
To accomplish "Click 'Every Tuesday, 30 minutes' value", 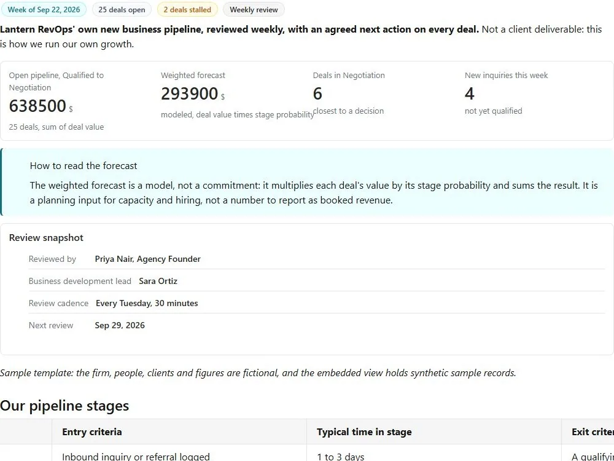I will pyautogui.click(x=147, y=303).
